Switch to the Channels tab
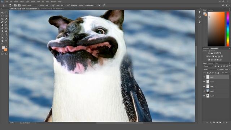 click(x=211, y=63)
